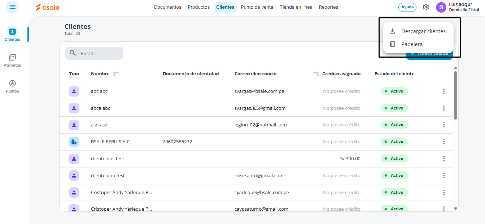Click the name abca abc
The width and height of the screenshot is (485, 224).
coord(101,108)
